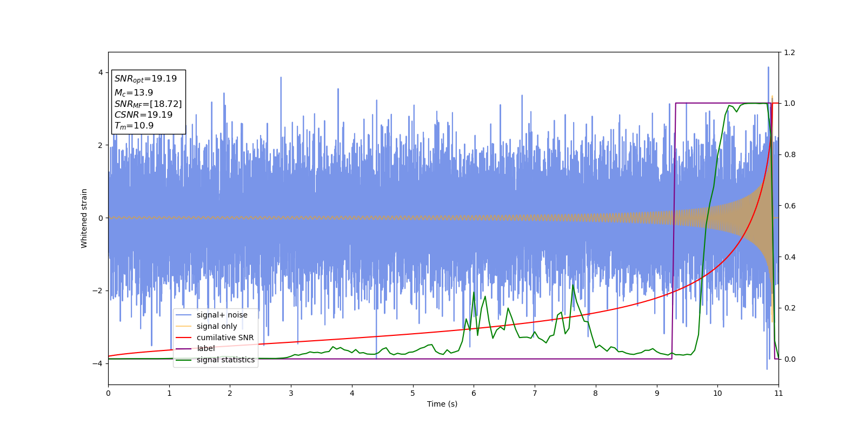The width and height of the screenshot is (865, 432).
Task: Click the x-axis tick label 9
Action: [657, 393]
